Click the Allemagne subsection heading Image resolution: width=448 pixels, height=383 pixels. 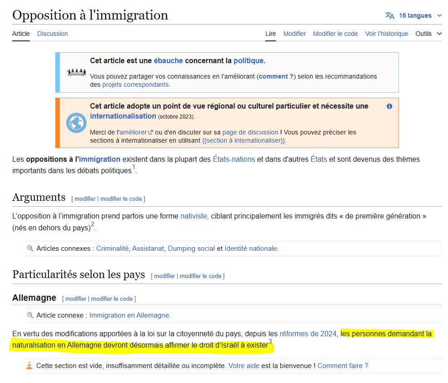click(34, 298)
